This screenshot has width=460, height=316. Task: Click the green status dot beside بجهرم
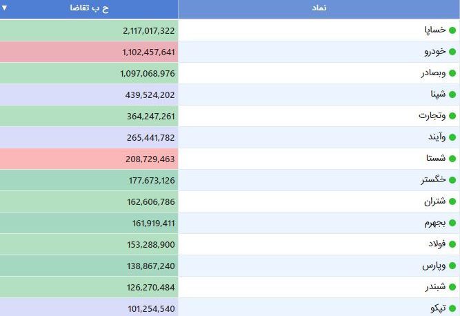click(x=452, y=223)
